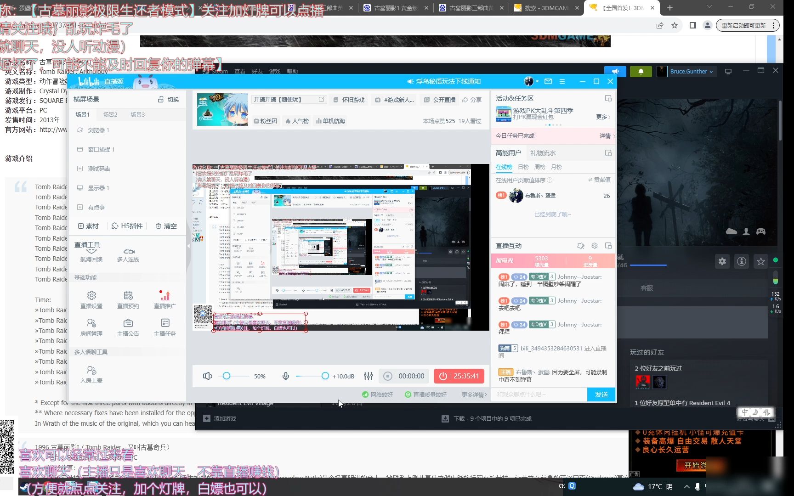The image size is (794, 496).
Task: Click 粉丝团 fan club button
Action: tap(266, 121)
